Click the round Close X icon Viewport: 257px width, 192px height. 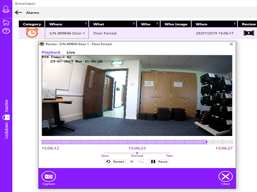225,177
